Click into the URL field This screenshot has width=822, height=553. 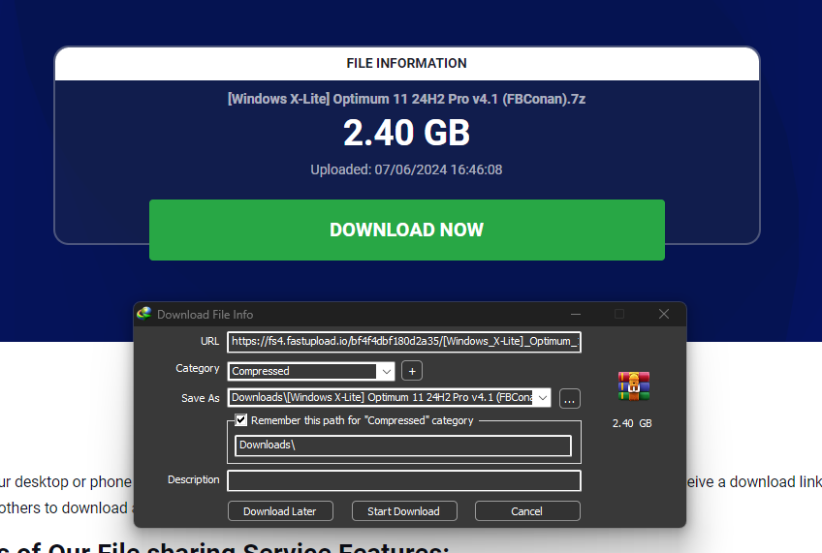pos(404,342)
